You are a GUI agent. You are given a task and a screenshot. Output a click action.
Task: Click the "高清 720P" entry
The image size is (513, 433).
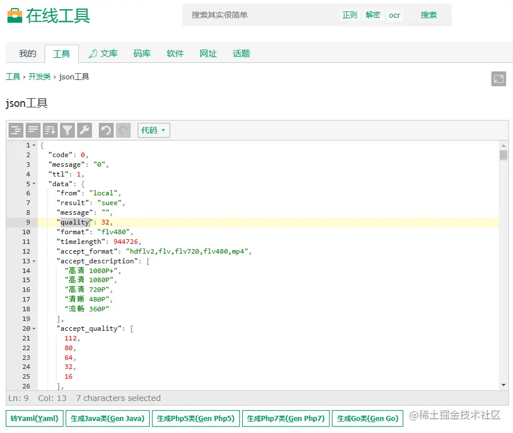[87, 290]
